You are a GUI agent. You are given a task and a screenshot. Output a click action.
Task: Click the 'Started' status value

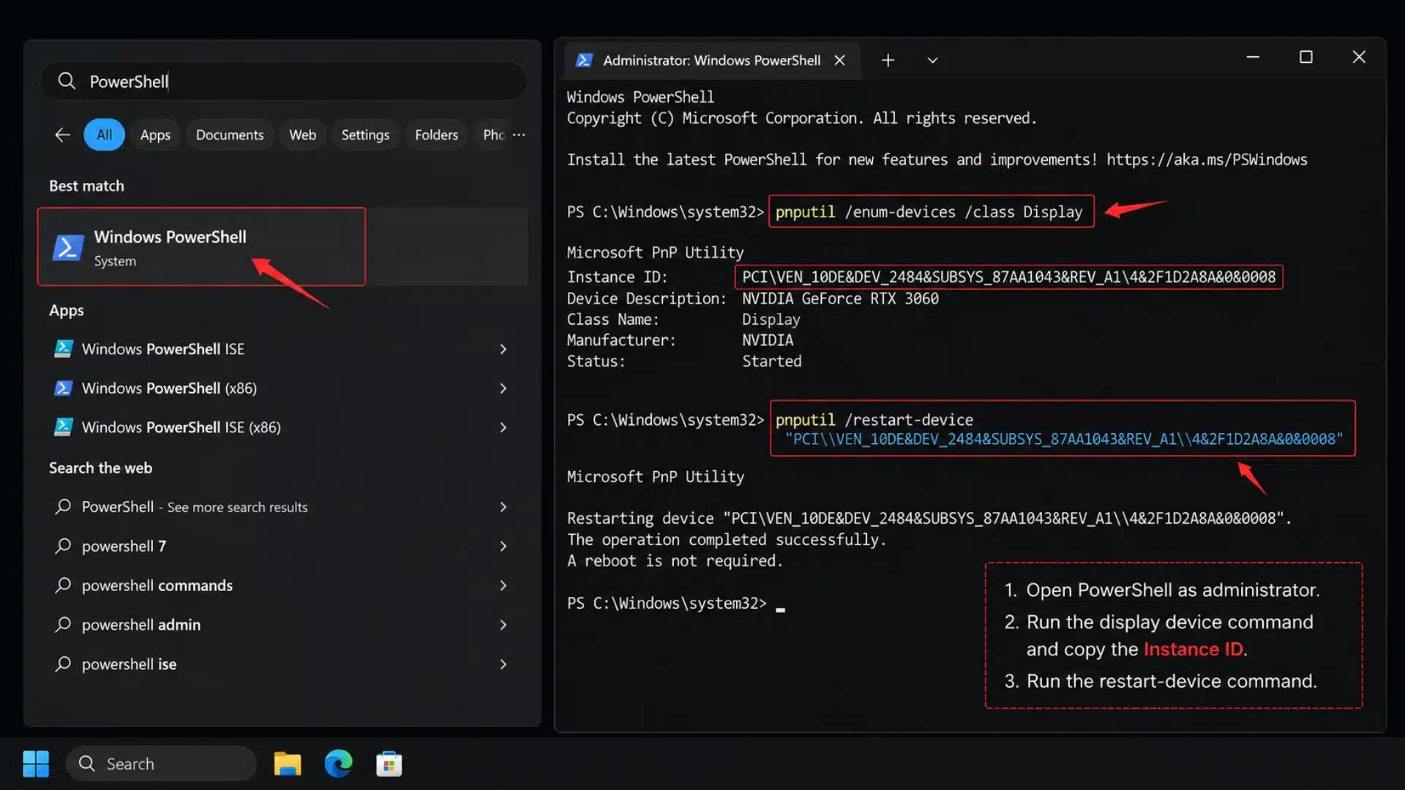pos(772,361)
